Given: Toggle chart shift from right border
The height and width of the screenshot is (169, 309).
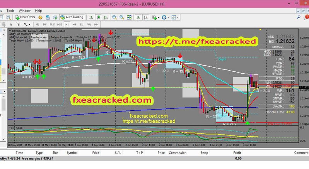Looking at the screenshot, I should tap(146, 17).
